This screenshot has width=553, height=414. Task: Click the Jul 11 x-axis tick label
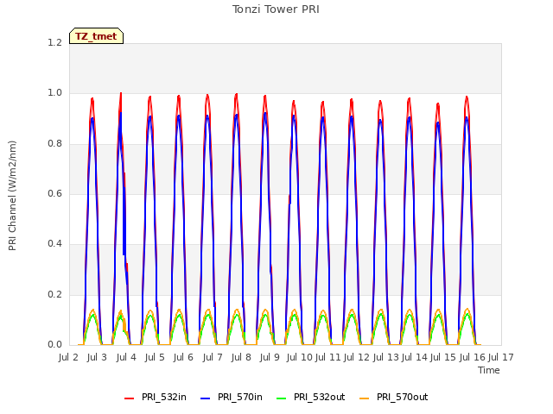(x=327, y=357)
